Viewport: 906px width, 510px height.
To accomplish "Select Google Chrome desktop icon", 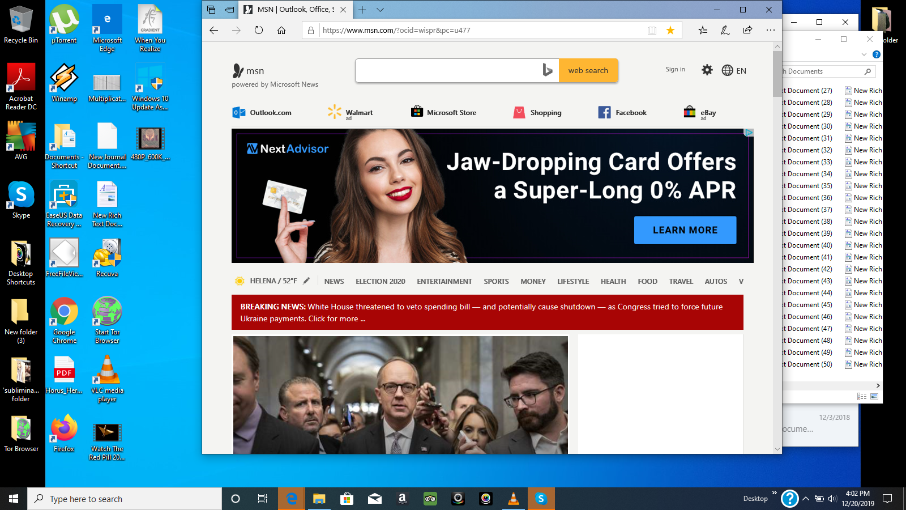I will point(64,320).
